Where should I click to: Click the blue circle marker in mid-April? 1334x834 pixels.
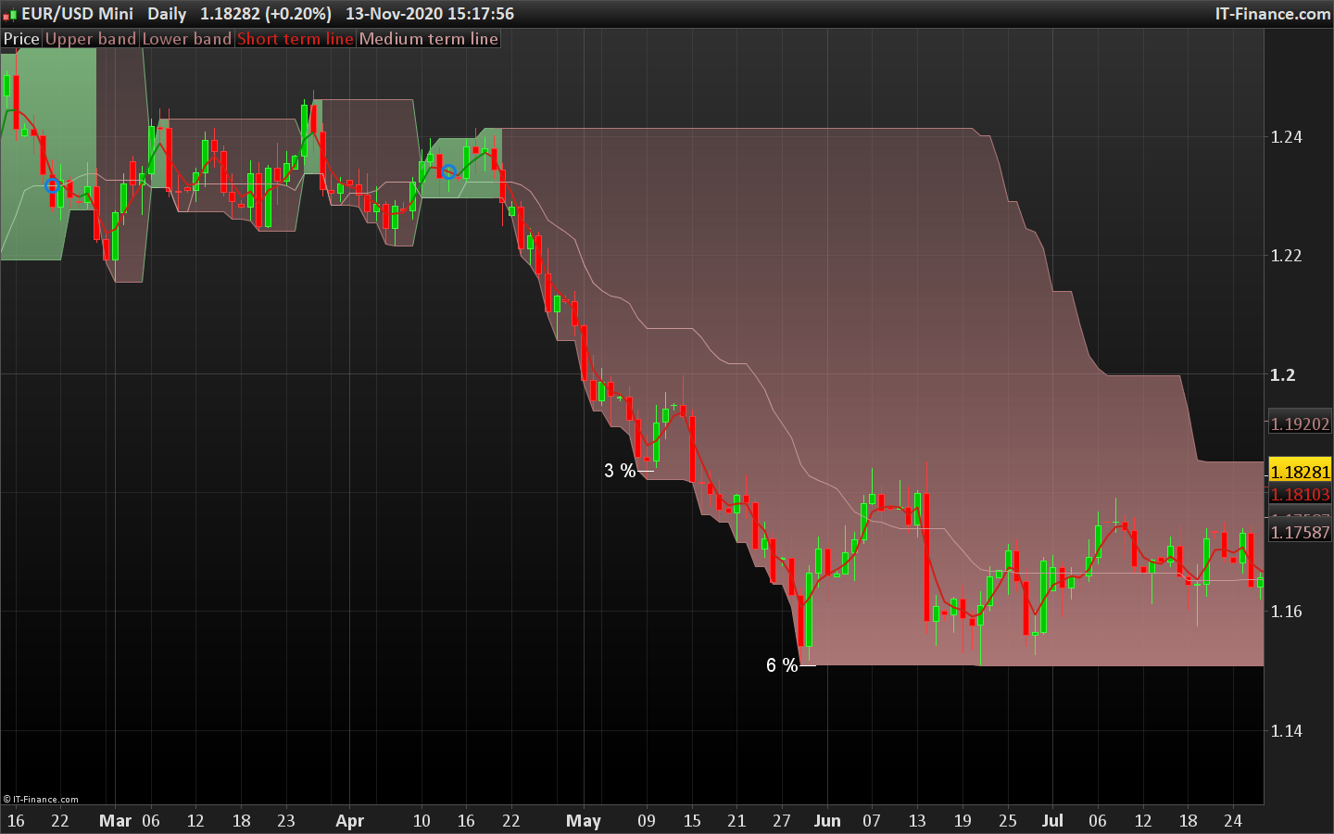[x=448, y=172]
